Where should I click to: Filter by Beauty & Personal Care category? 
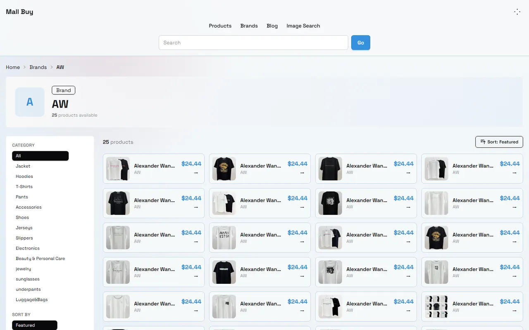coord(40,259)
